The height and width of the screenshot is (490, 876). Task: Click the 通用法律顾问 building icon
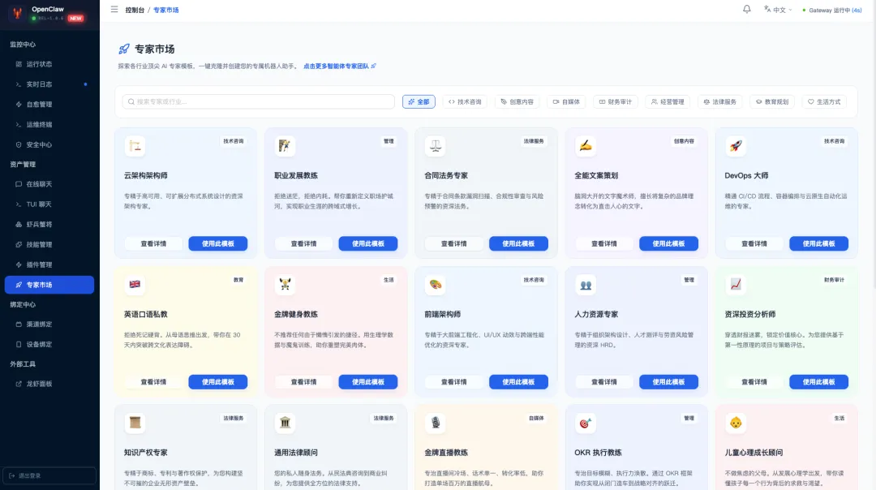click(285, 423)
